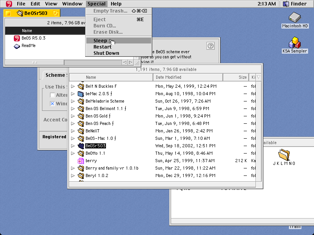Open the Help menu
This screenshot has width=314, height=235.
(x=116, y=4)
